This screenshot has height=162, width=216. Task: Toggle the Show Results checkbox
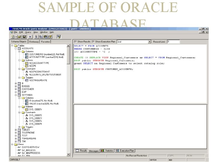point(75,41)
